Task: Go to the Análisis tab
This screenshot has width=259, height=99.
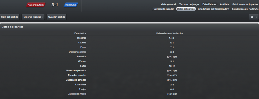Action: (x=224, y=4)
